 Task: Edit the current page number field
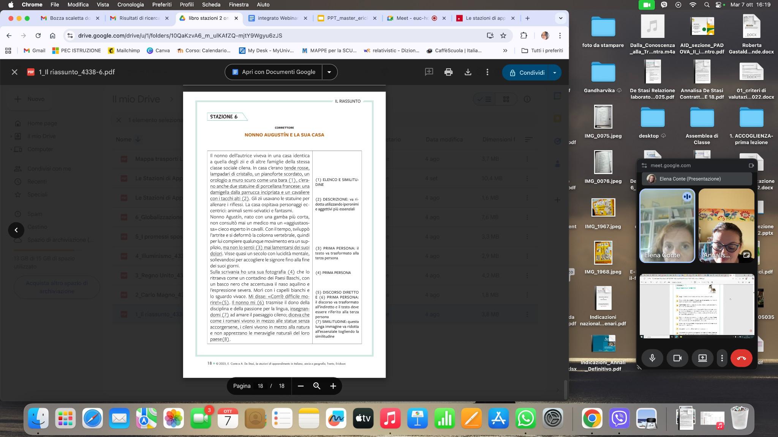point(260,386)
